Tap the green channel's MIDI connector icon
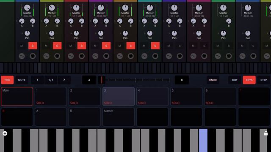This screenshot has width=271, height=152. [229, 56]
